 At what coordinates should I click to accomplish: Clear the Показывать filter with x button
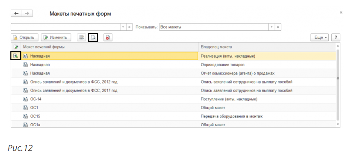click(278, 27)
